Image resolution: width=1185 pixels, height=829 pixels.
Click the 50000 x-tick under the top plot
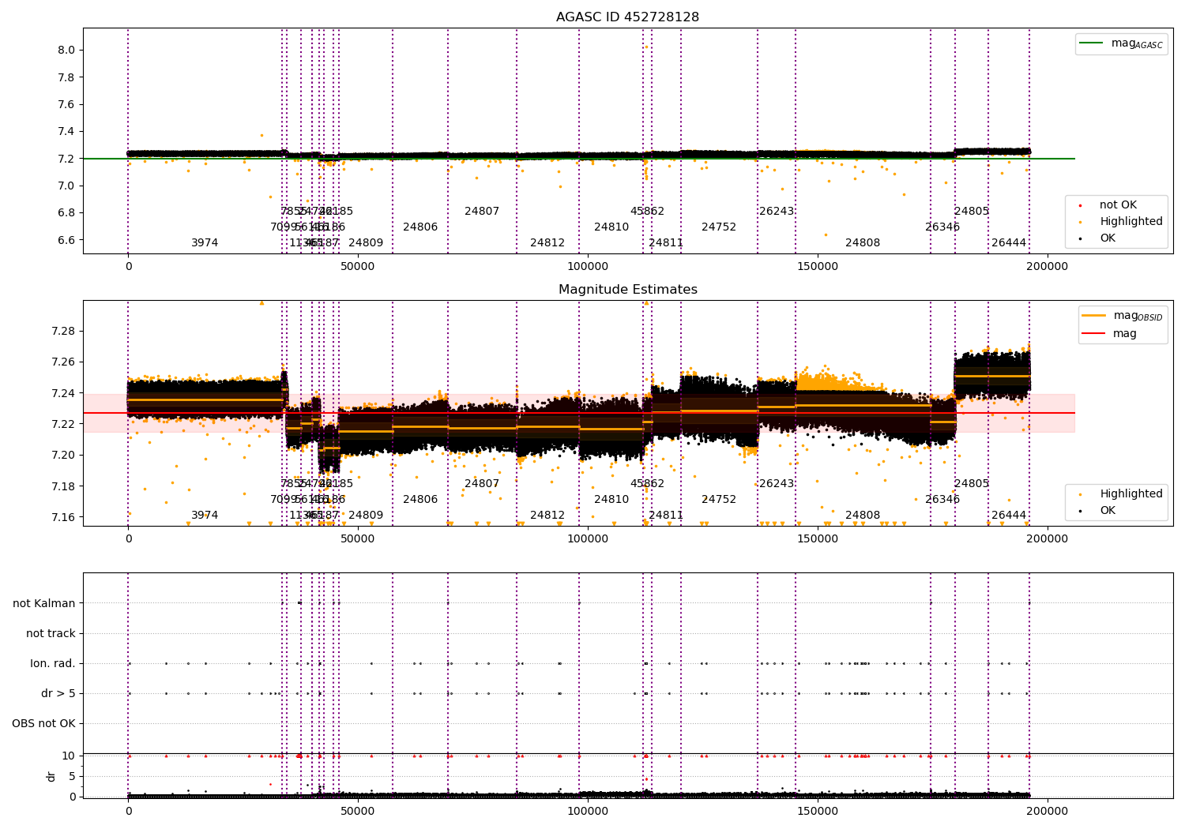click(358, 267)
